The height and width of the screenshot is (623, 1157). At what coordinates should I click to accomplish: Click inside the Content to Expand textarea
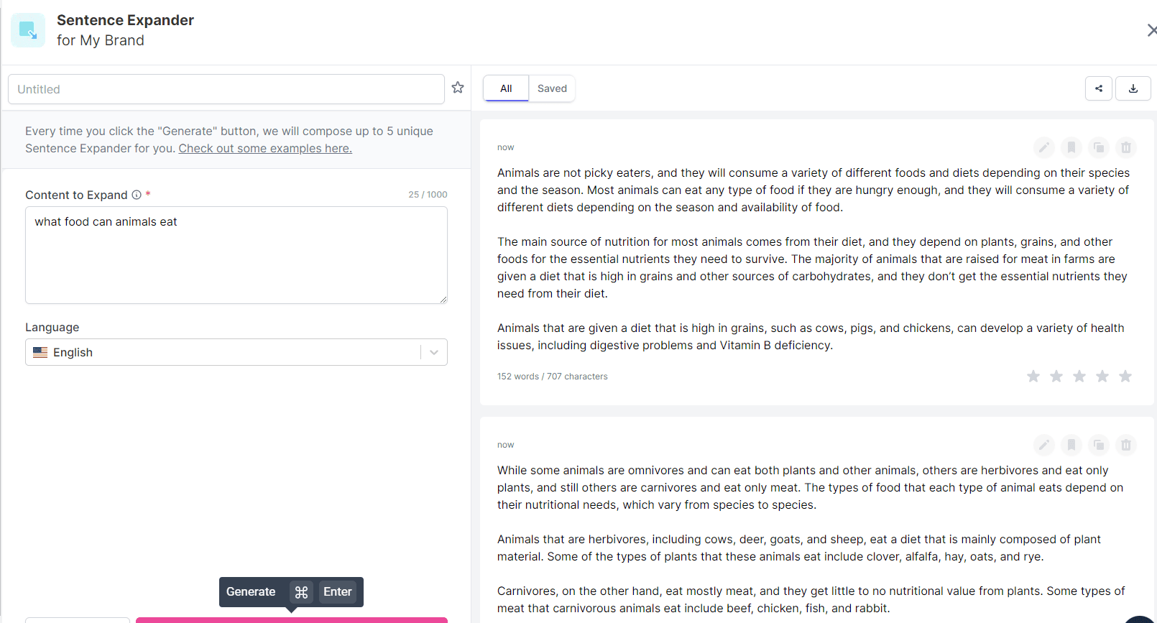click(x=236, y=255)
